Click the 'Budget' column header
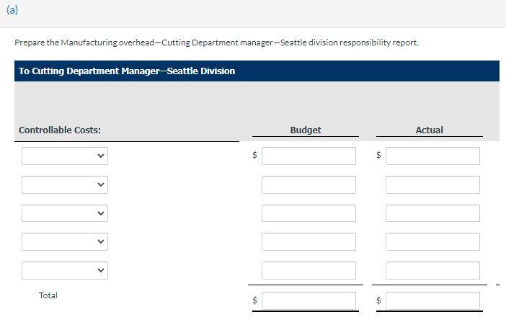 306,130
